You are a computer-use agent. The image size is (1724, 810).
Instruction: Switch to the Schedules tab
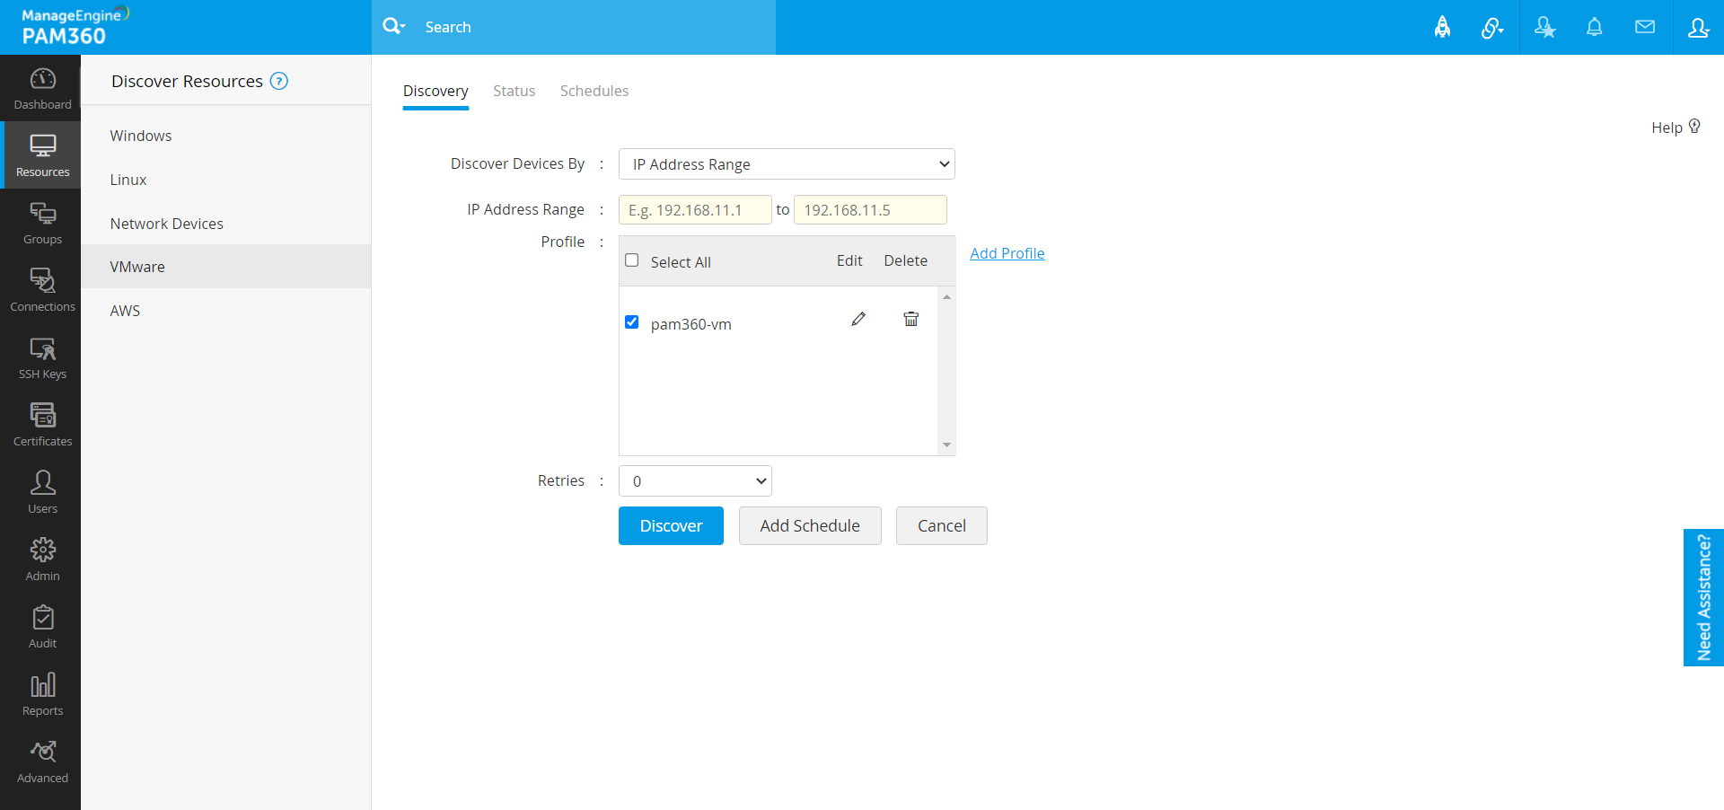(x=594, y=91)
